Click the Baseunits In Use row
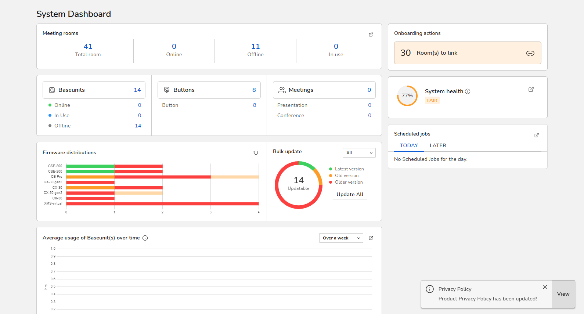 click(x=95, y=115)
